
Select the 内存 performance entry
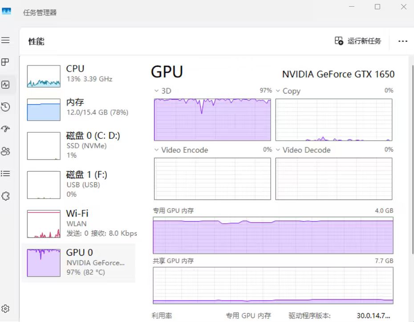[79, 110]
